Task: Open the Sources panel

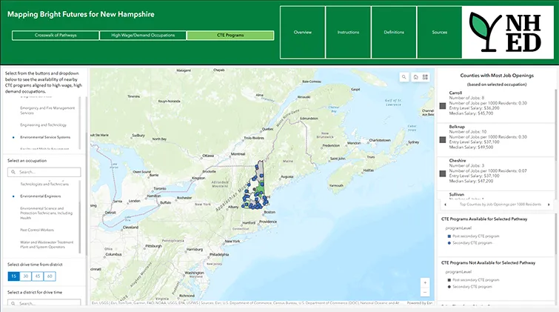Action: pos(440,32)
